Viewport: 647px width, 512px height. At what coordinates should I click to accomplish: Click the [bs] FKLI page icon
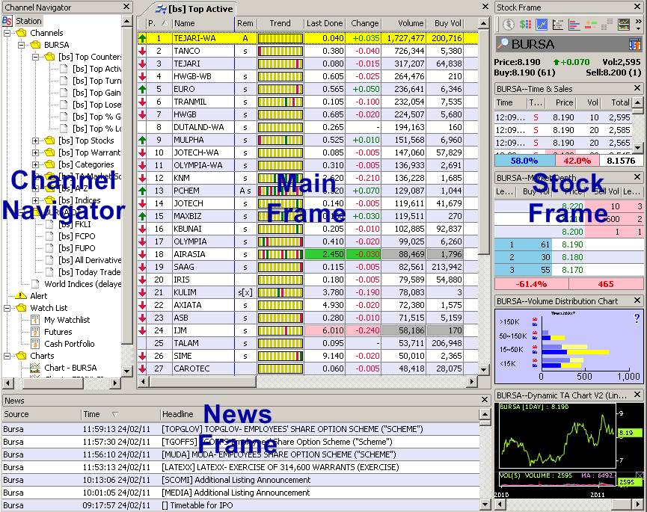coord(49,224)
